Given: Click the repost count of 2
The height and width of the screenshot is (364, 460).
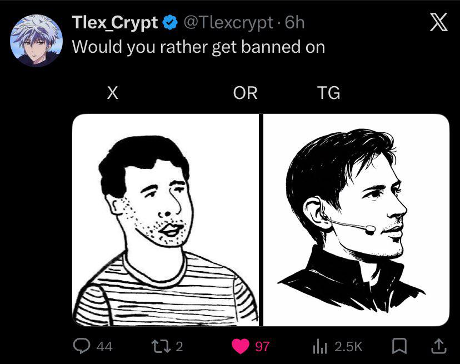Looking at the screenshot, I should pyautogui.click(x=179, y=347).
